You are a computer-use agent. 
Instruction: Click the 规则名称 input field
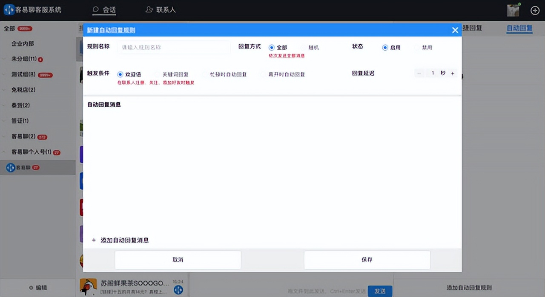click(173, 47)
